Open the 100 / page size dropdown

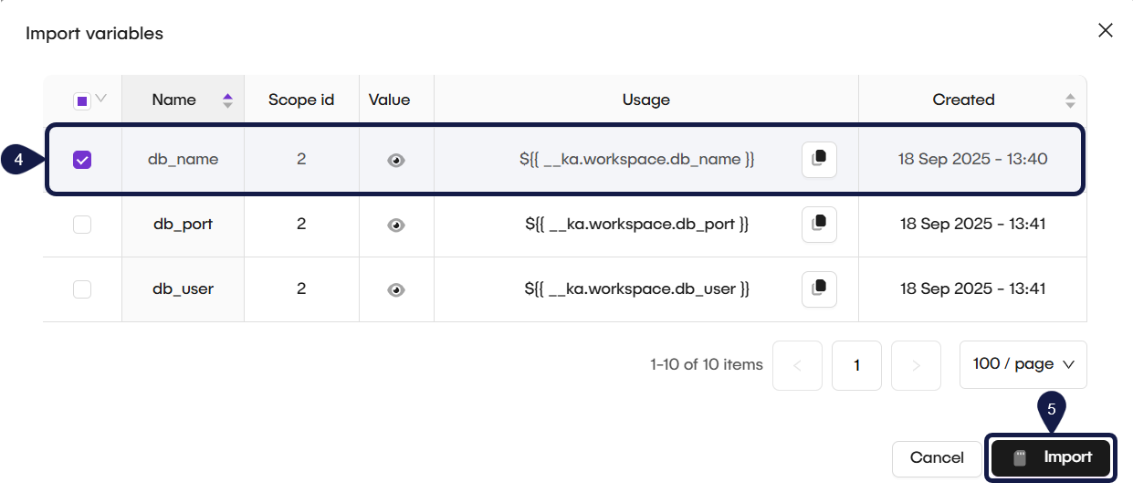click(x=1023, y=364)
